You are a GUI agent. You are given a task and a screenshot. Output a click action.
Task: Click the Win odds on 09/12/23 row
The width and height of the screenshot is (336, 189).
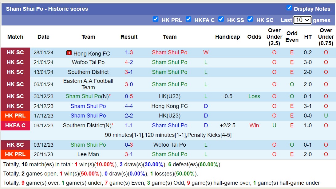(254, 125)
